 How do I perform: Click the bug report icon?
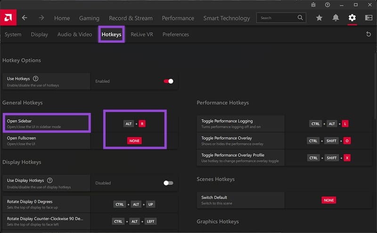pyautogui.click(x=313, y=5)
